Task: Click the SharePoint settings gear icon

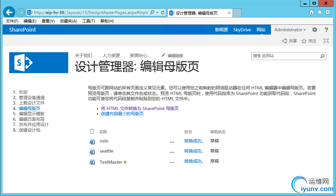Action: 315,30
